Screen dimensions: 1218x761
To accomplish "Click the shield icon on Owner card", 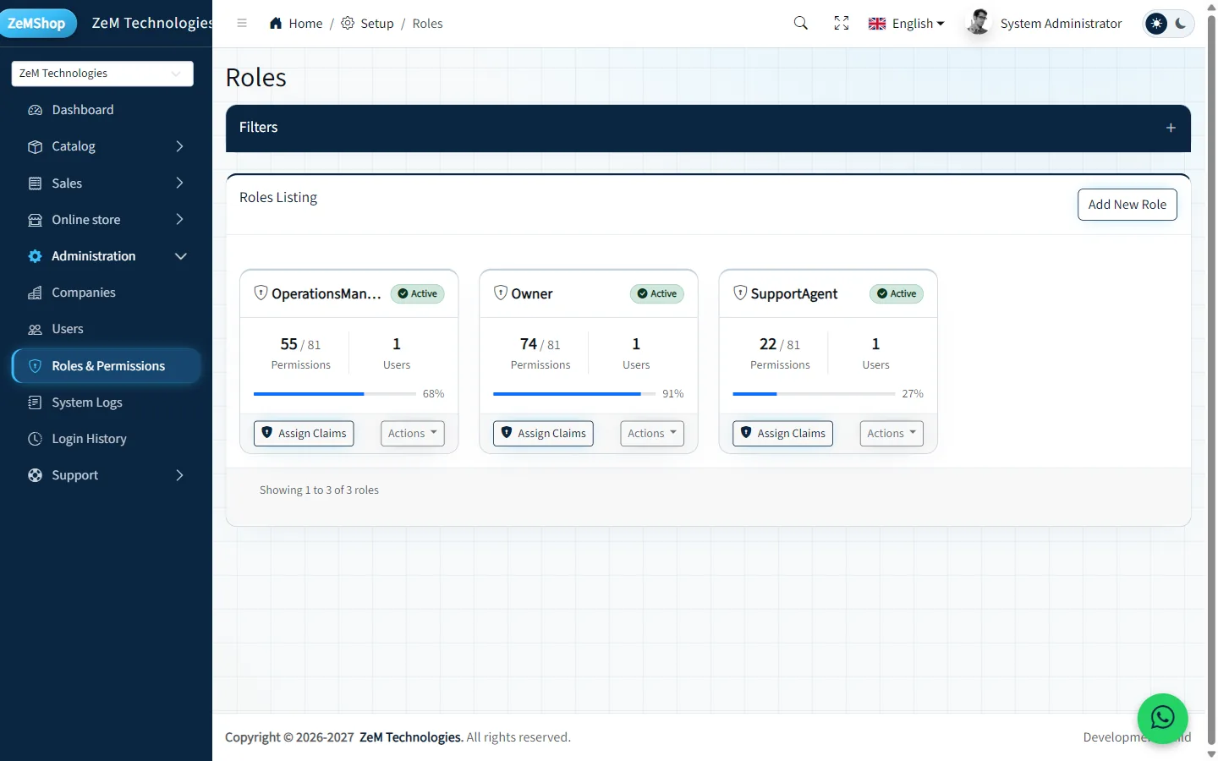I will click(501, 293).
